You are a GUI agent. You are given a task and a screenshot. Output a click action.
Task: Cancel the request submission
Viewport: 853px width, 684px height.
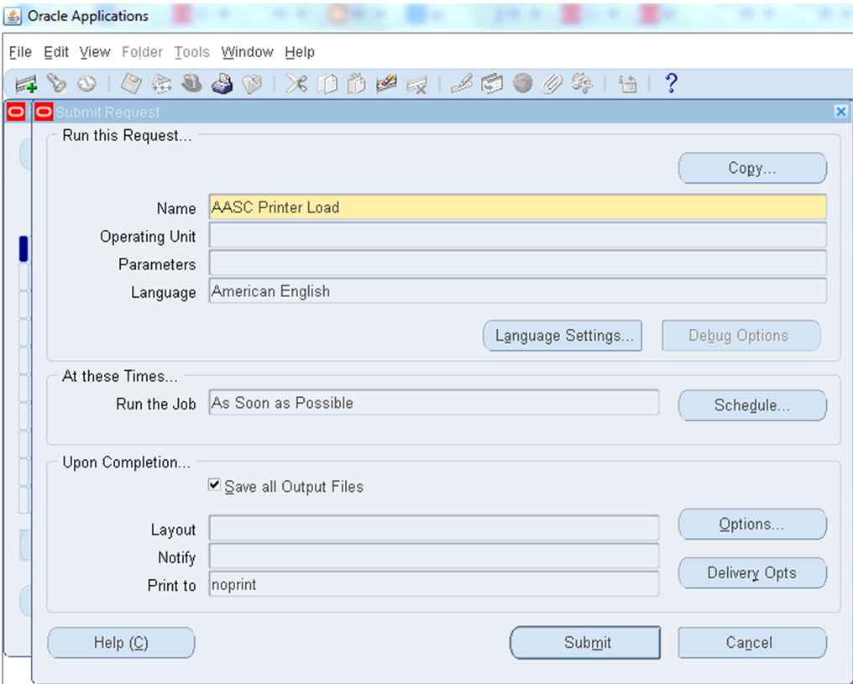click(x=752, y=643)
